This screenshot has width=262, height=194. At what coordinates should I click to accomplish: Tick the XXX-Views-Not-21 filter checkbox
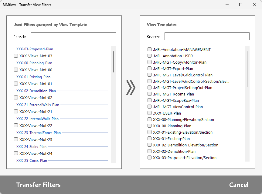(16, 112)
